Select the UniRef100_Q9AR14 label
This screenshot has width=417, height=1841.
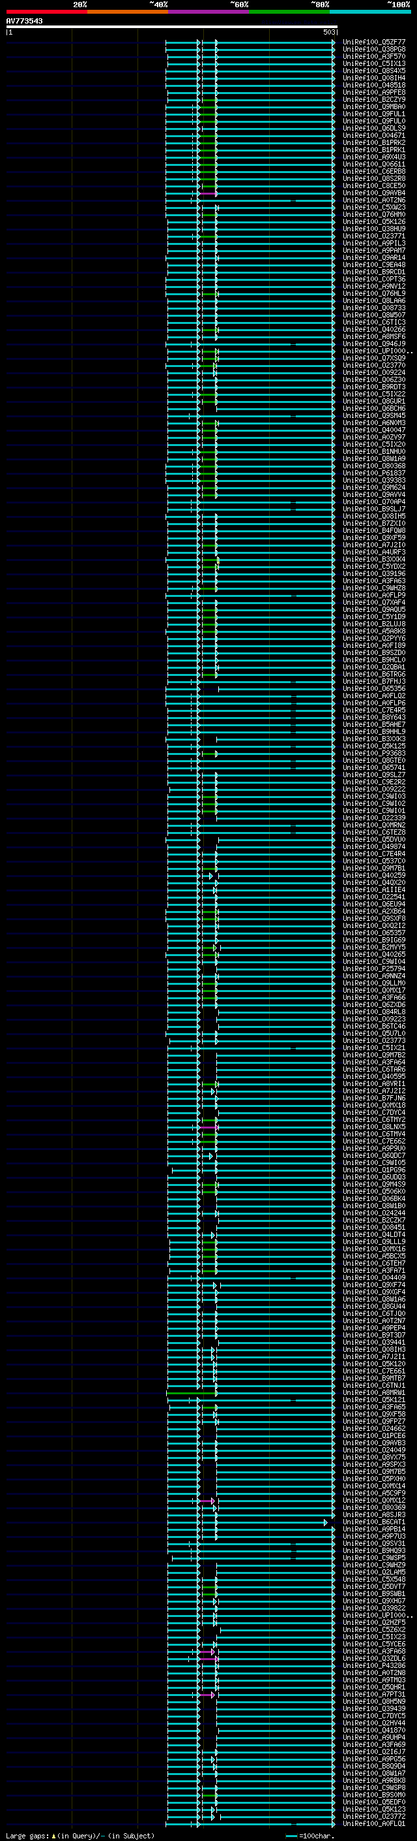[374, 257]
